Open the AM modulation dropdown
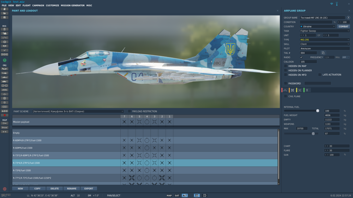 [346, 57]
